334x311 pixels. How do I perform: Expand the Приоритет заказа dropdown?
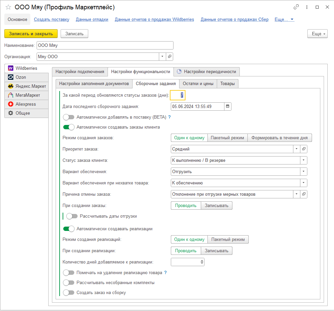[296, 149]
